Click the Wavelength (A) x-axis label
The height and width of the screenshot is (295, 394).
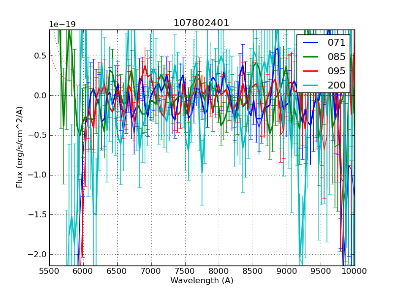pyautogui.click(x=202, y=281)
